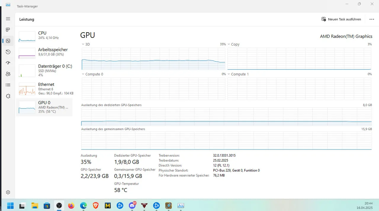Screen dimensions: 379x211
Task: Open Firefox from the taskbar
Action: [71, 205]
